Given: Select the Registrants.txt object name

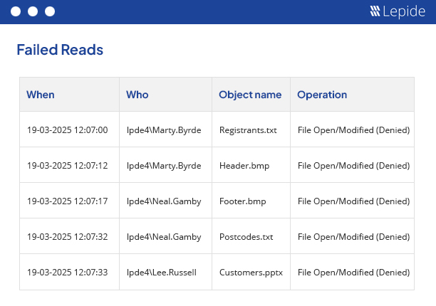Looking at the screenshot, I should [x=248, y=130].
